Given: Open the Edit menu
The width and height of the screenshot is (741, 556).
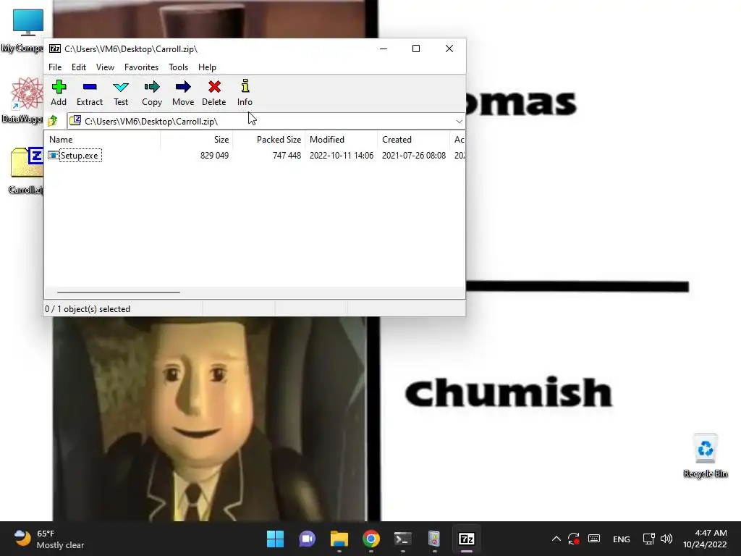Looking at the screenshot, I should point(78,67).
